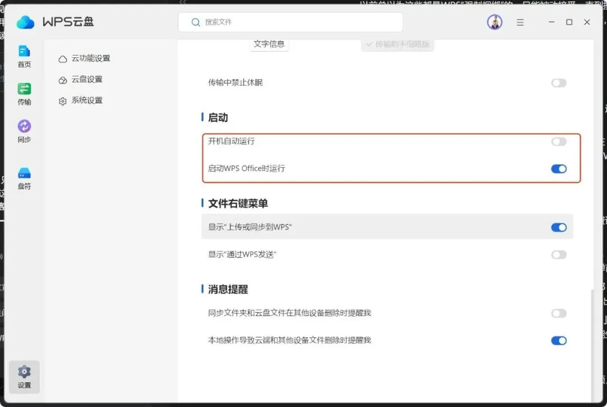607x407 pixels.
Task: Maximize the WPS云盘 window
Action: tap(569, 22)
